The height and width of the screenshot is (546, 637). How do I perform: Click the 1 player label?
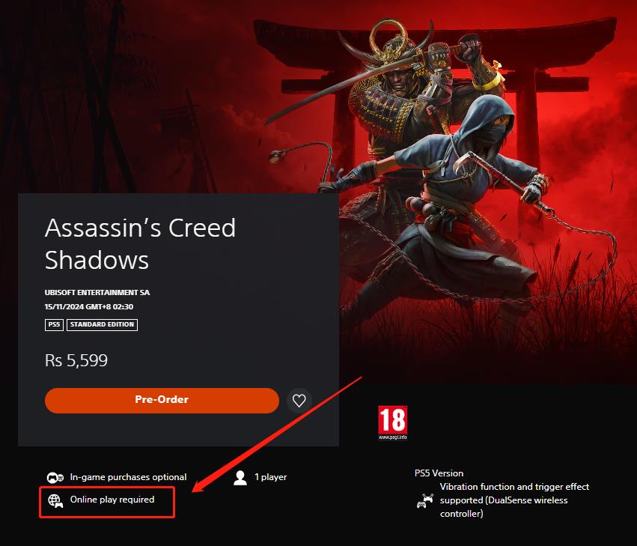[x=270, y=477]
